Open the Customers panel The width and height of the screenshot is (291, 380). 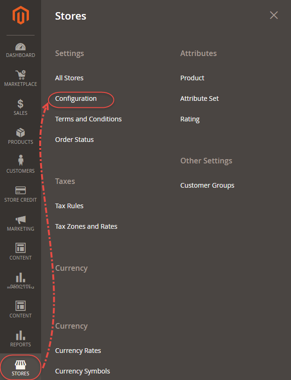tap(20, 165)
